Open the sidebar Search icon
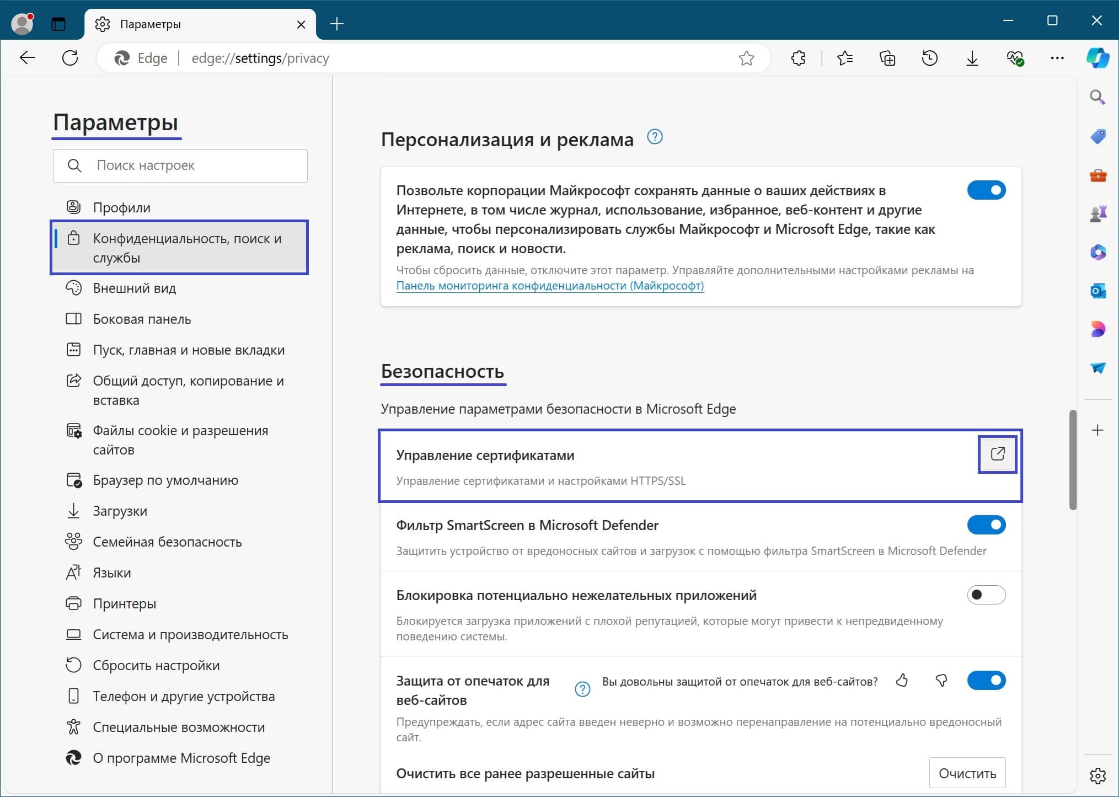This screenshot has height=797, width=1119. [1097, 98]
